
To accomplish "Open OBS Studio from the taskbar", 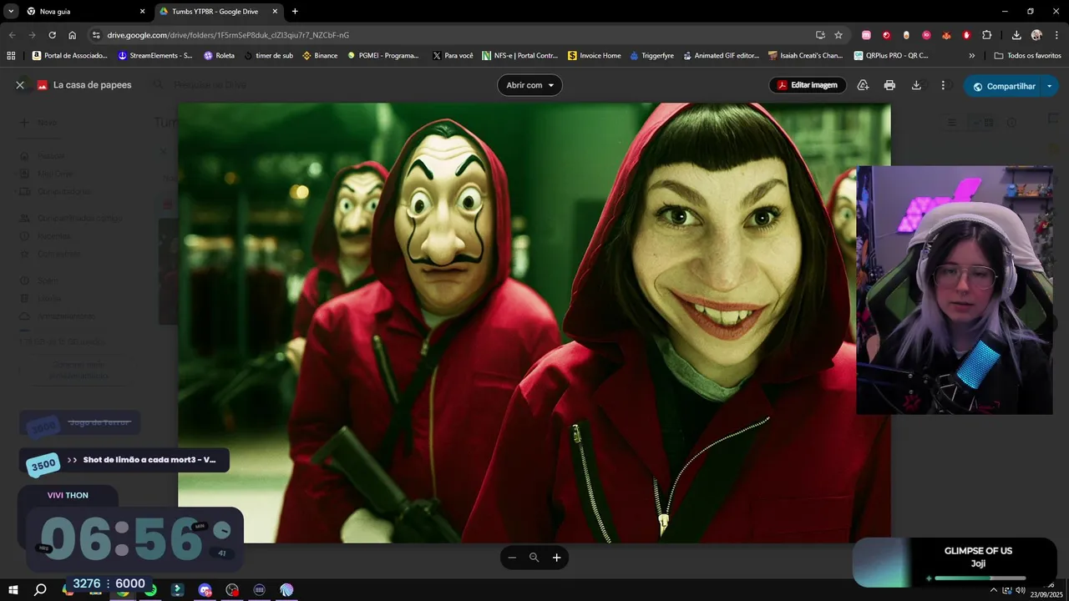I will point(232,589).
